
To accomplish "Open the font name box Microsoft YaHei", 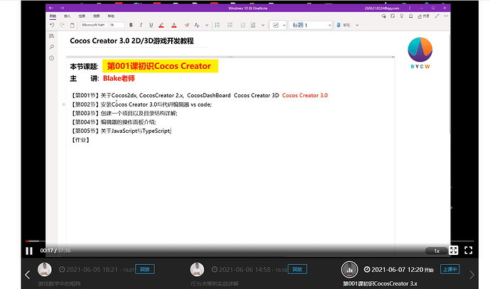I will (94, 25).
